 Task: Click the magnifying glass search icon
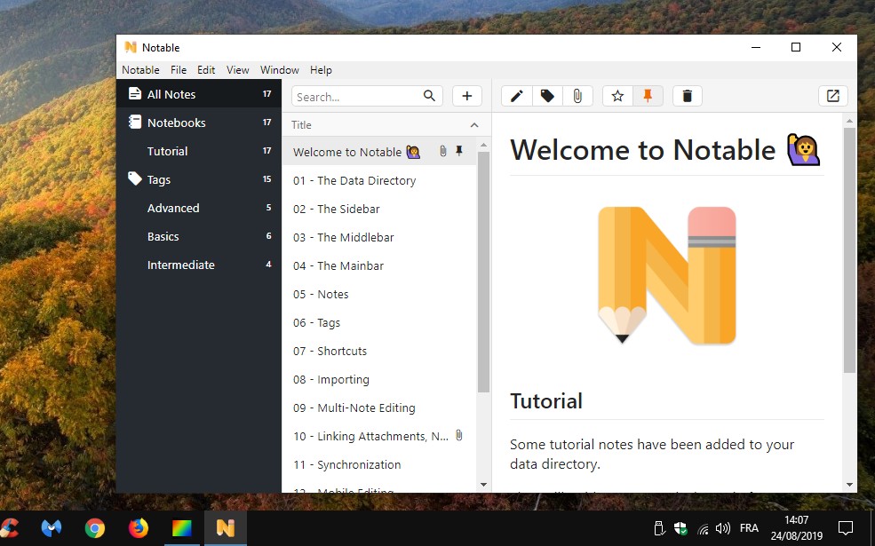tap(429, 96)
